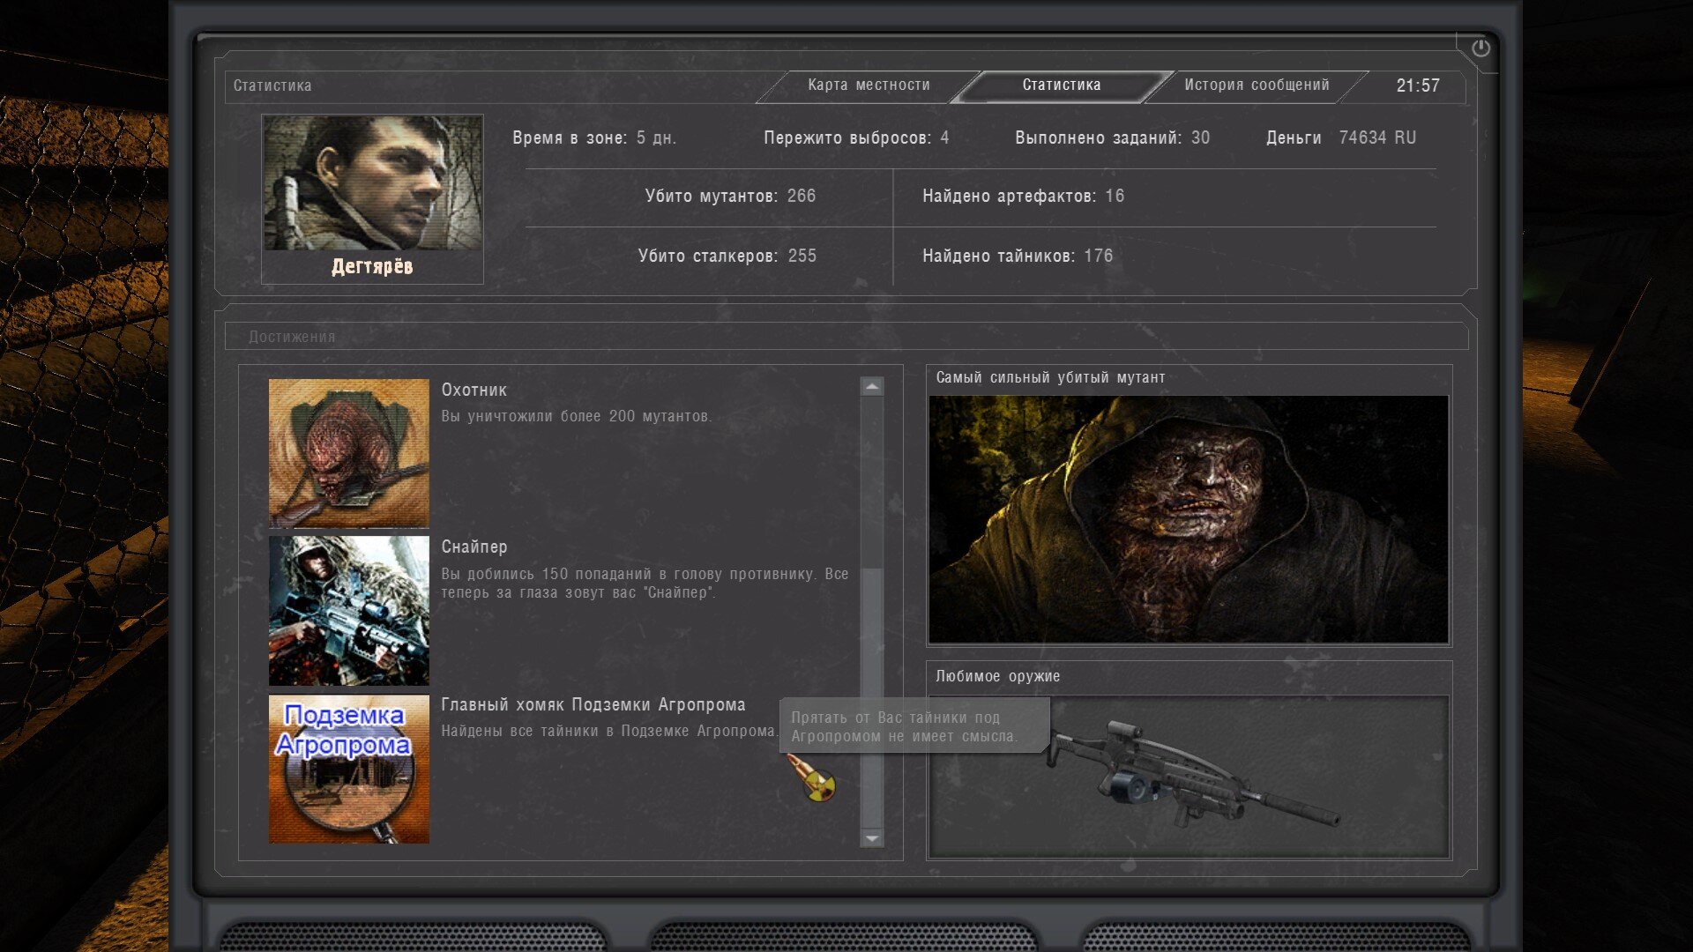Viewport: 1693px width, 952px height.
Task: Click the Охотник achievement icon
Action: [348, 453]
